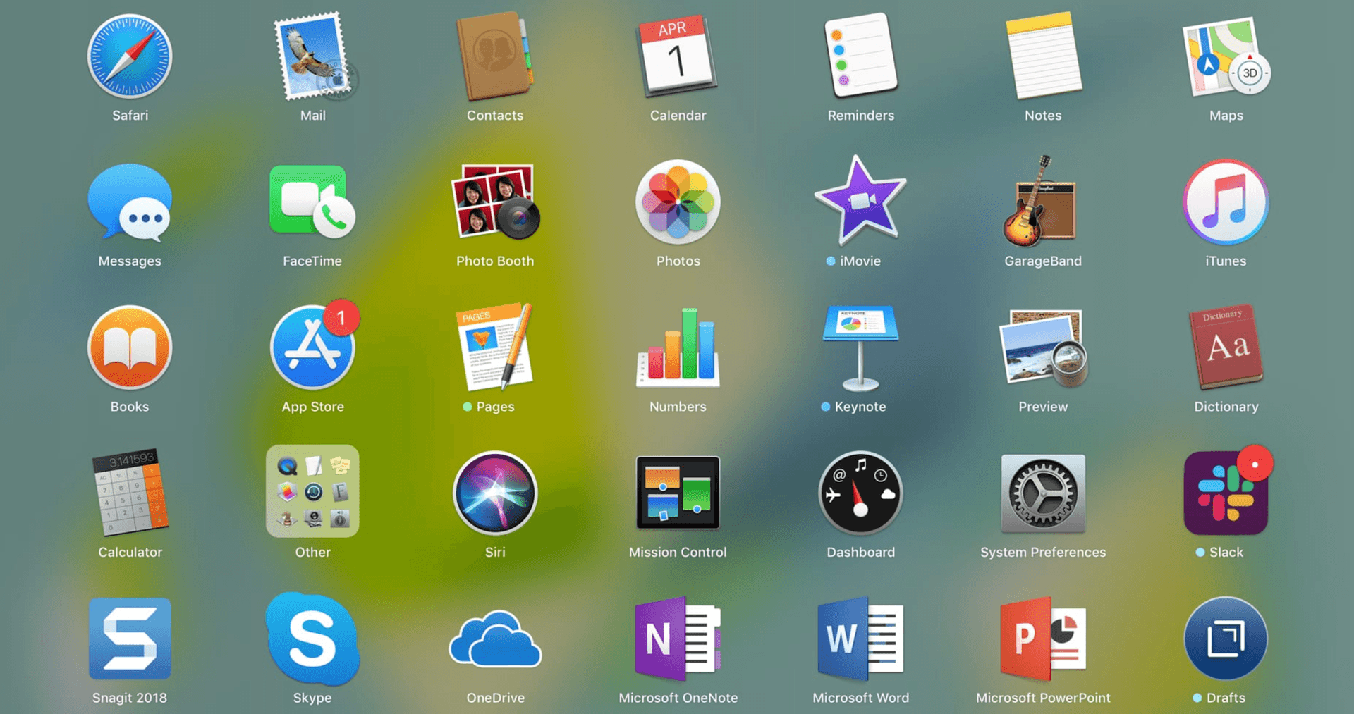Open Snagit 2018

[x=130, y=639]
